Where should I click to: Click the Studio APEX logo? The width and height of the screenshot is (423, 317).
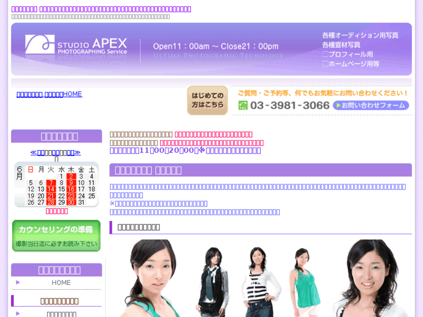(76, 45)
